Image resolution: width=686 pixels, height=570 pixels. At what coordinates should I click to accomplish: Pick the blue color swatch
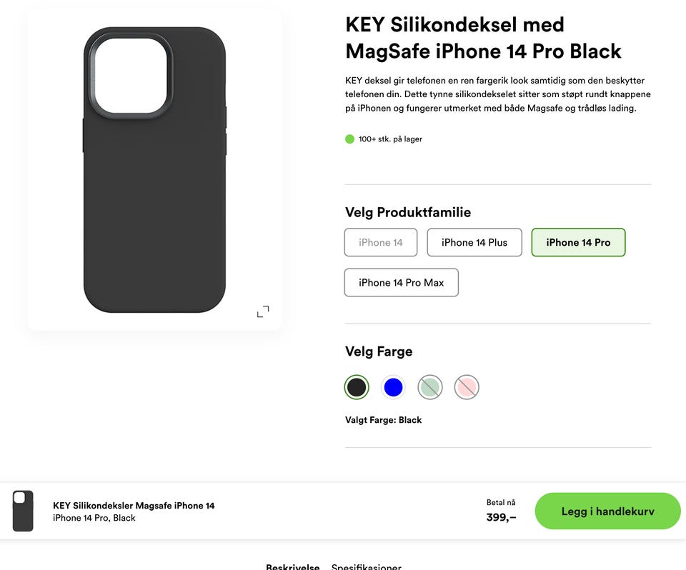click(x=393, y=387)
